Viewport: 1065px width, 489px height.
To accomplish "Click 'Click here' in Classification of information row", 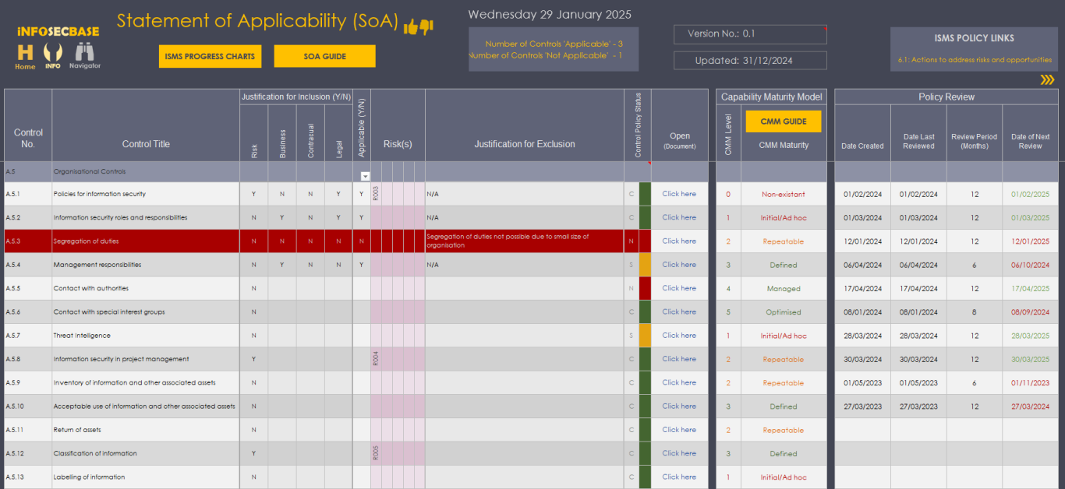I will click(679, 453).
